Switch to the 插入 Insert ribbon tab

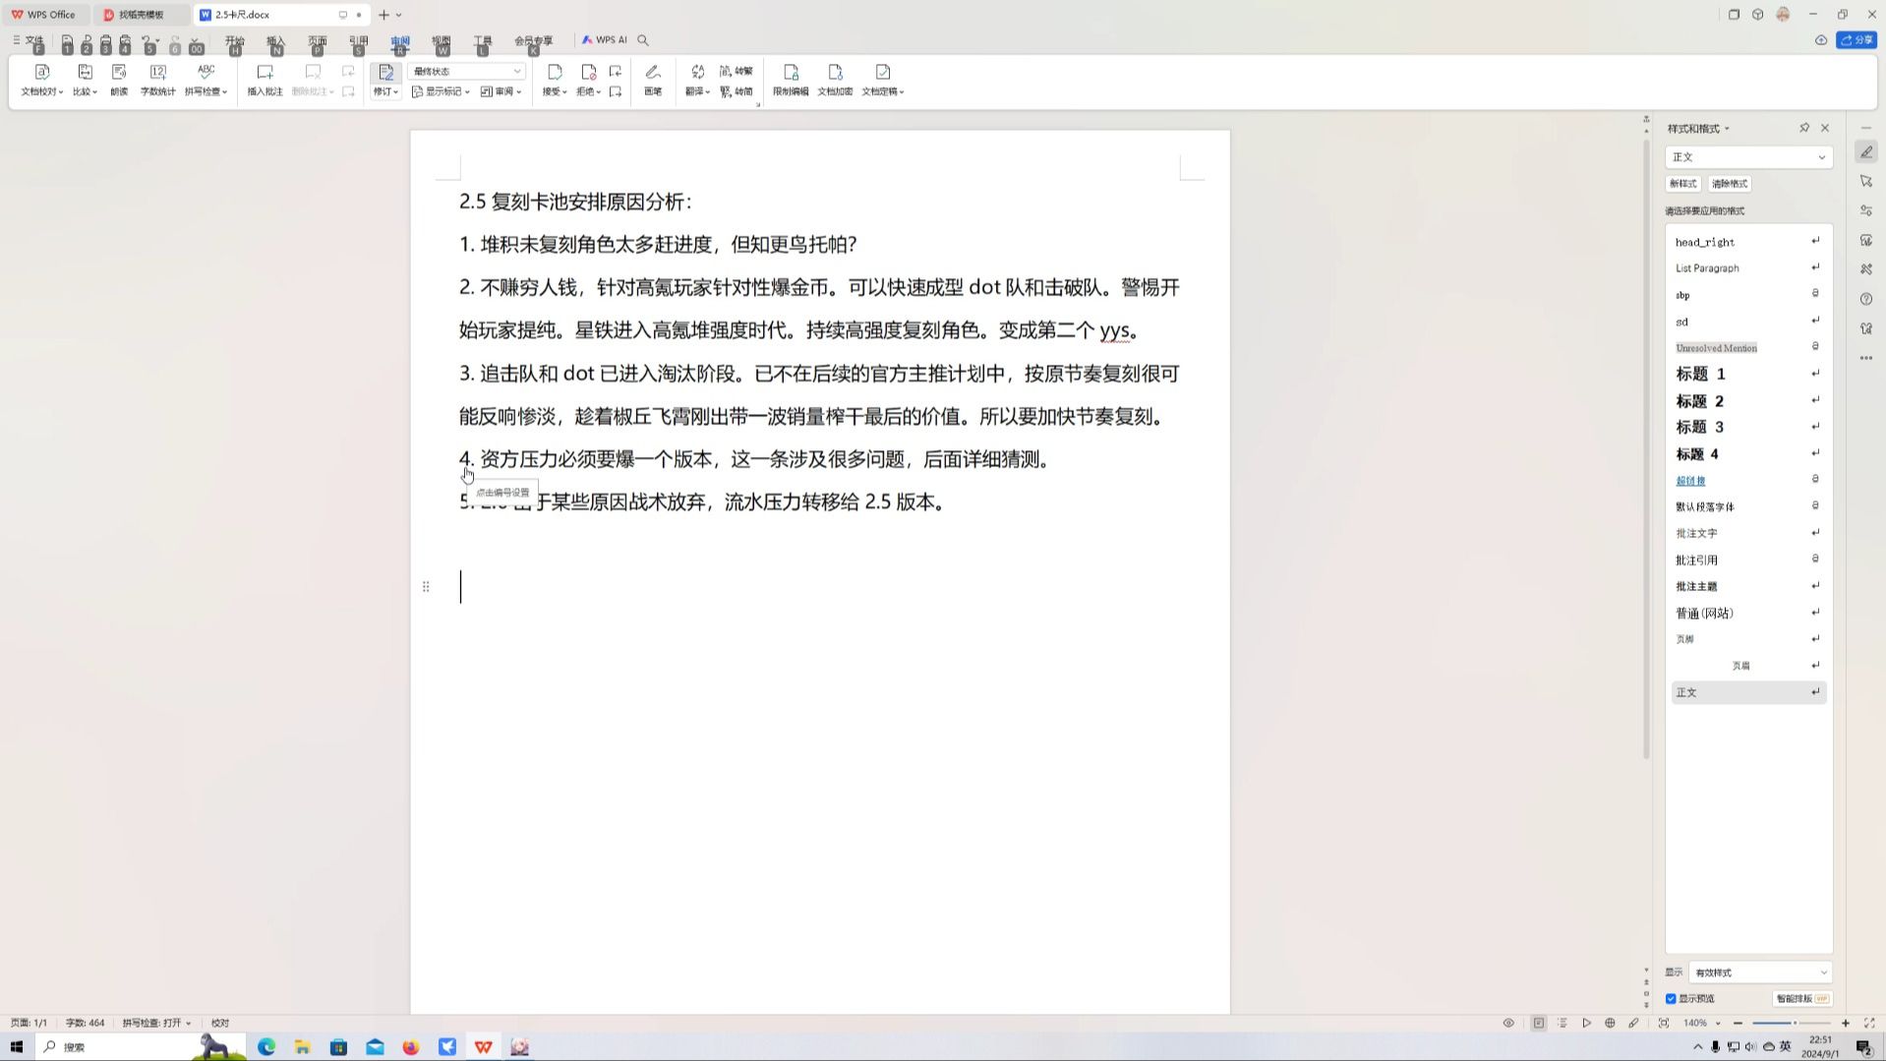click(275, 40)
